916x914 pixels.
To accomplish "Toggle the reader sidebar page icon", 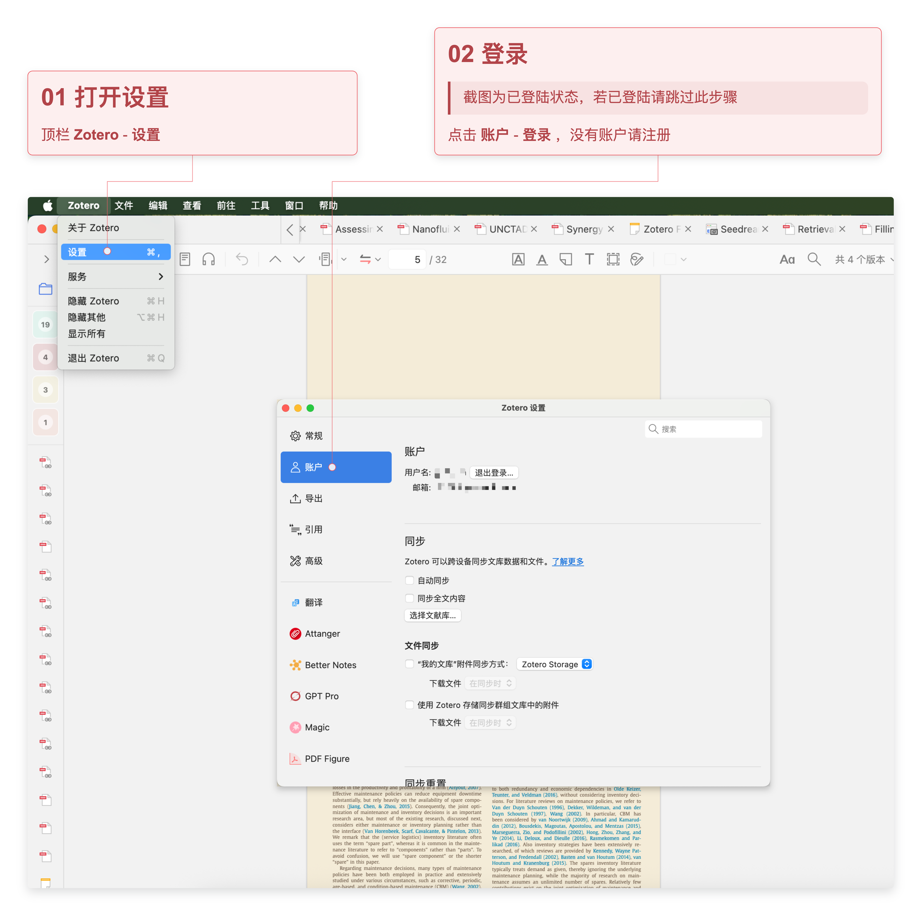I will click(x=185, y=260).
